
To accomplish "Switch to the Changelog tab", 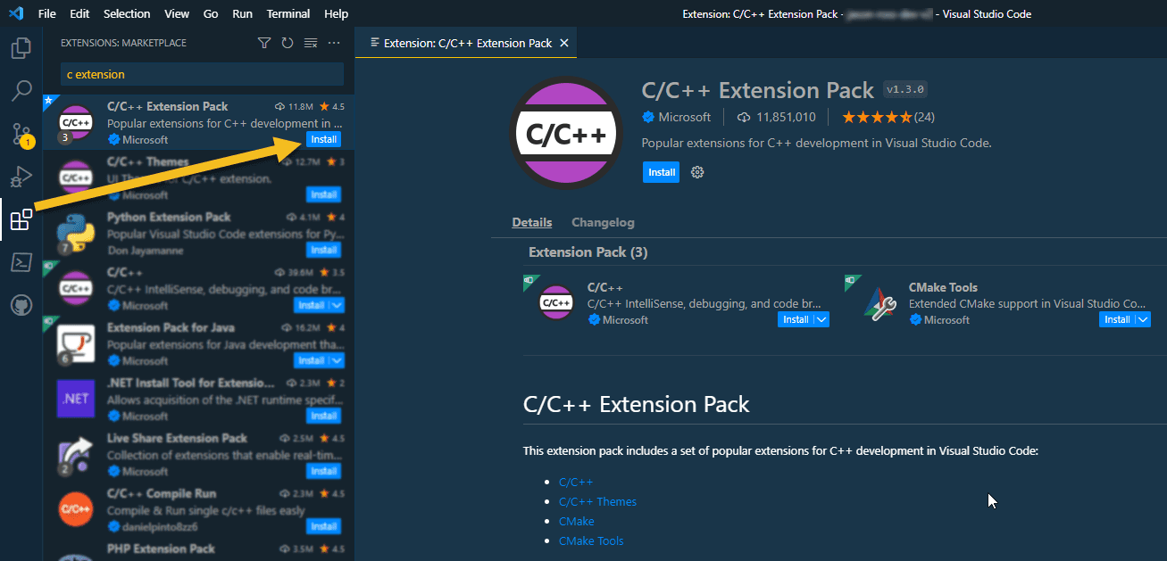I will pos(603,222).
